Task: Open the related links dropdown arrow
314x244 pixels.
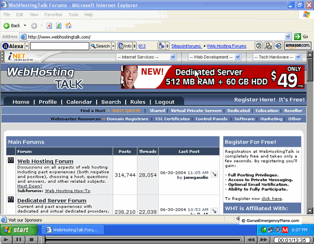Action: [x=167, y=46]
